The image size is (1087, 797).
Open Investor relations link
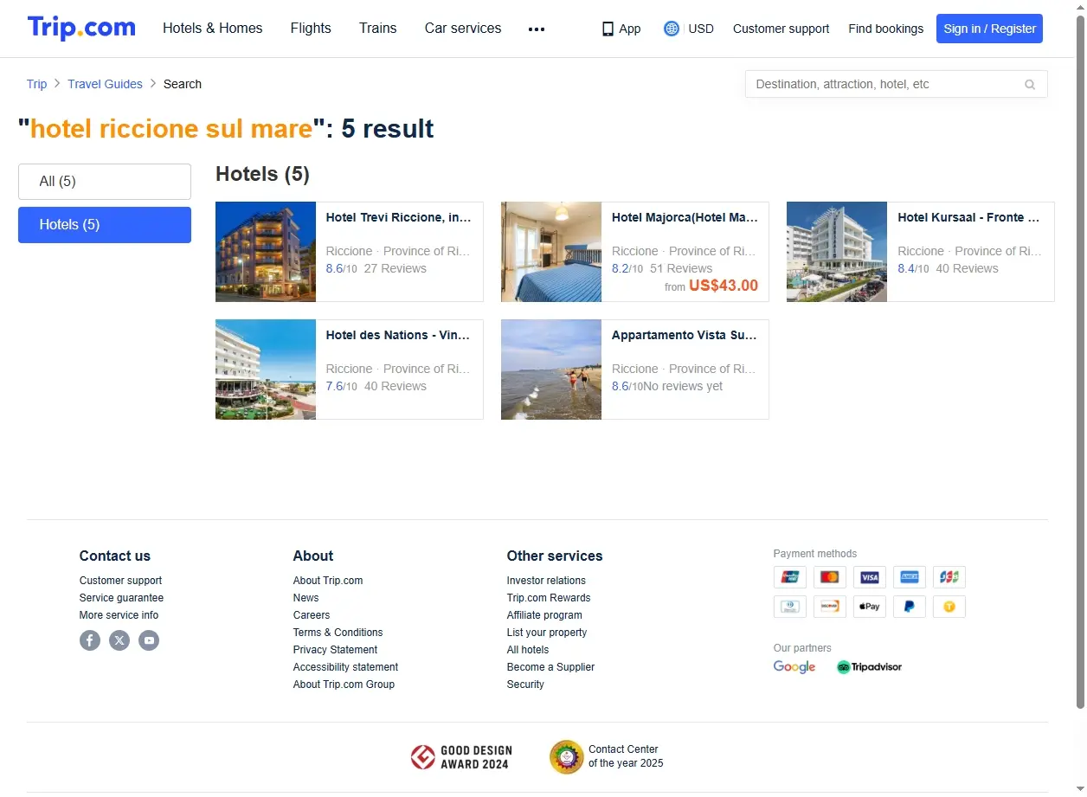(546, 581)
